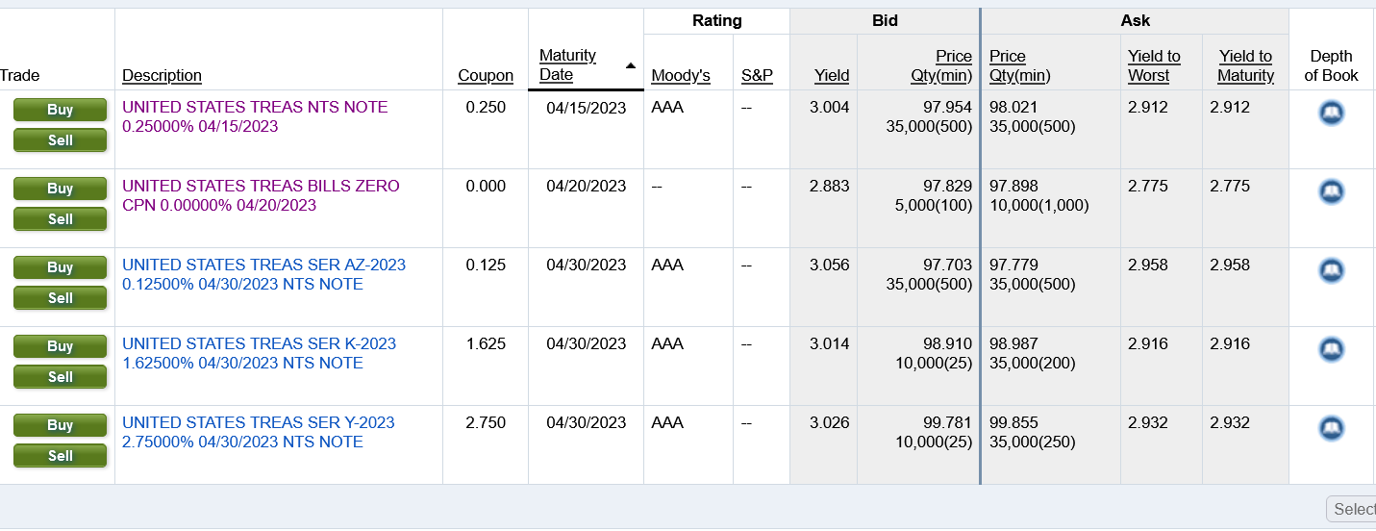Sort by Moody's rating header

(681, 75)
